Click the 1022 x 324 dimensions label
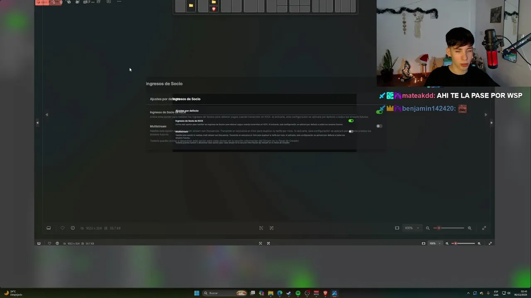531x298 pixels. (73, 243)
